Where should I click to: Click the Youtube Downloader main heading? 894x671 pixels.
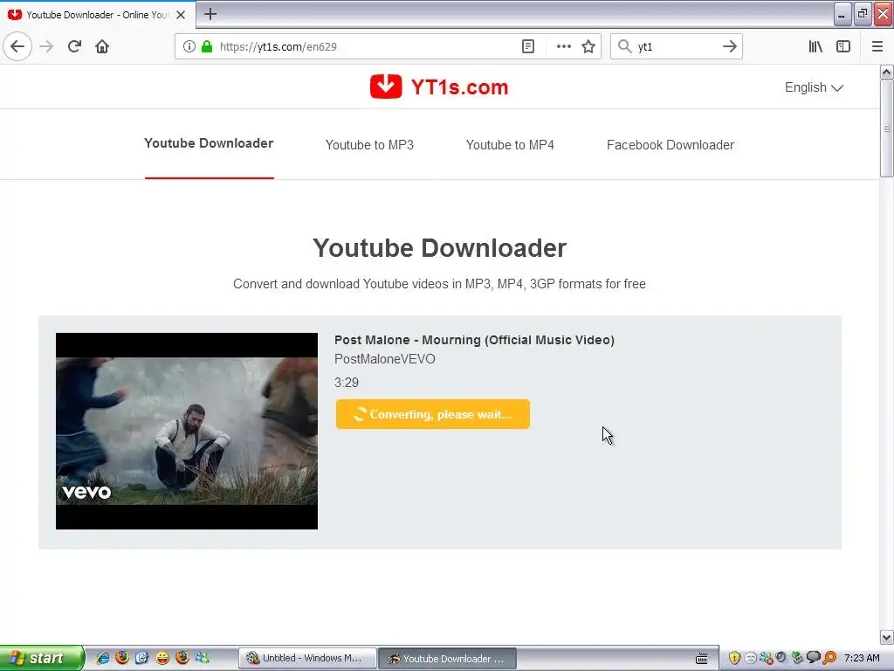tap(439, 248)
